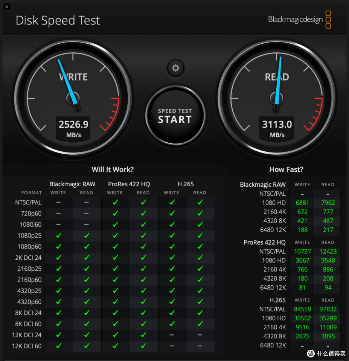Click ProRes 422 HQ write checkmark for 8K DCI 24

pos(115,313)
